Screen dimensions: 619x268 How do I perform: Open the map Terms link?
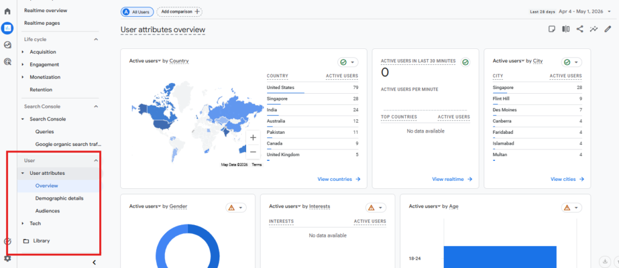[x=256, y=165]
